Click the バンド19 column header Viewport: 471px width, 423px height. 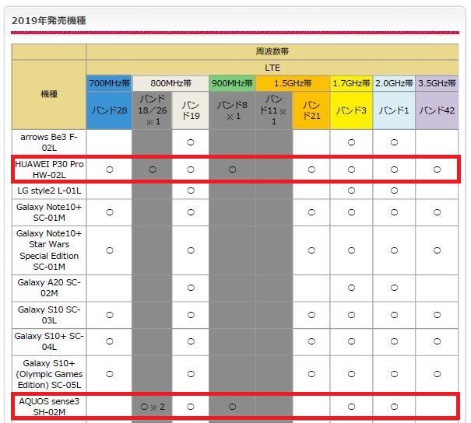[x=191, y=110]
